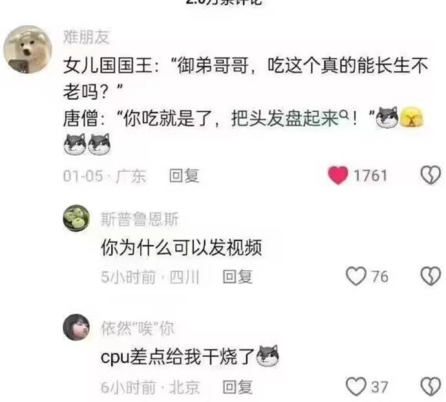
Task: Like 斯普鲁恩斯's reply with the heart icon
Action: point(356,276)
